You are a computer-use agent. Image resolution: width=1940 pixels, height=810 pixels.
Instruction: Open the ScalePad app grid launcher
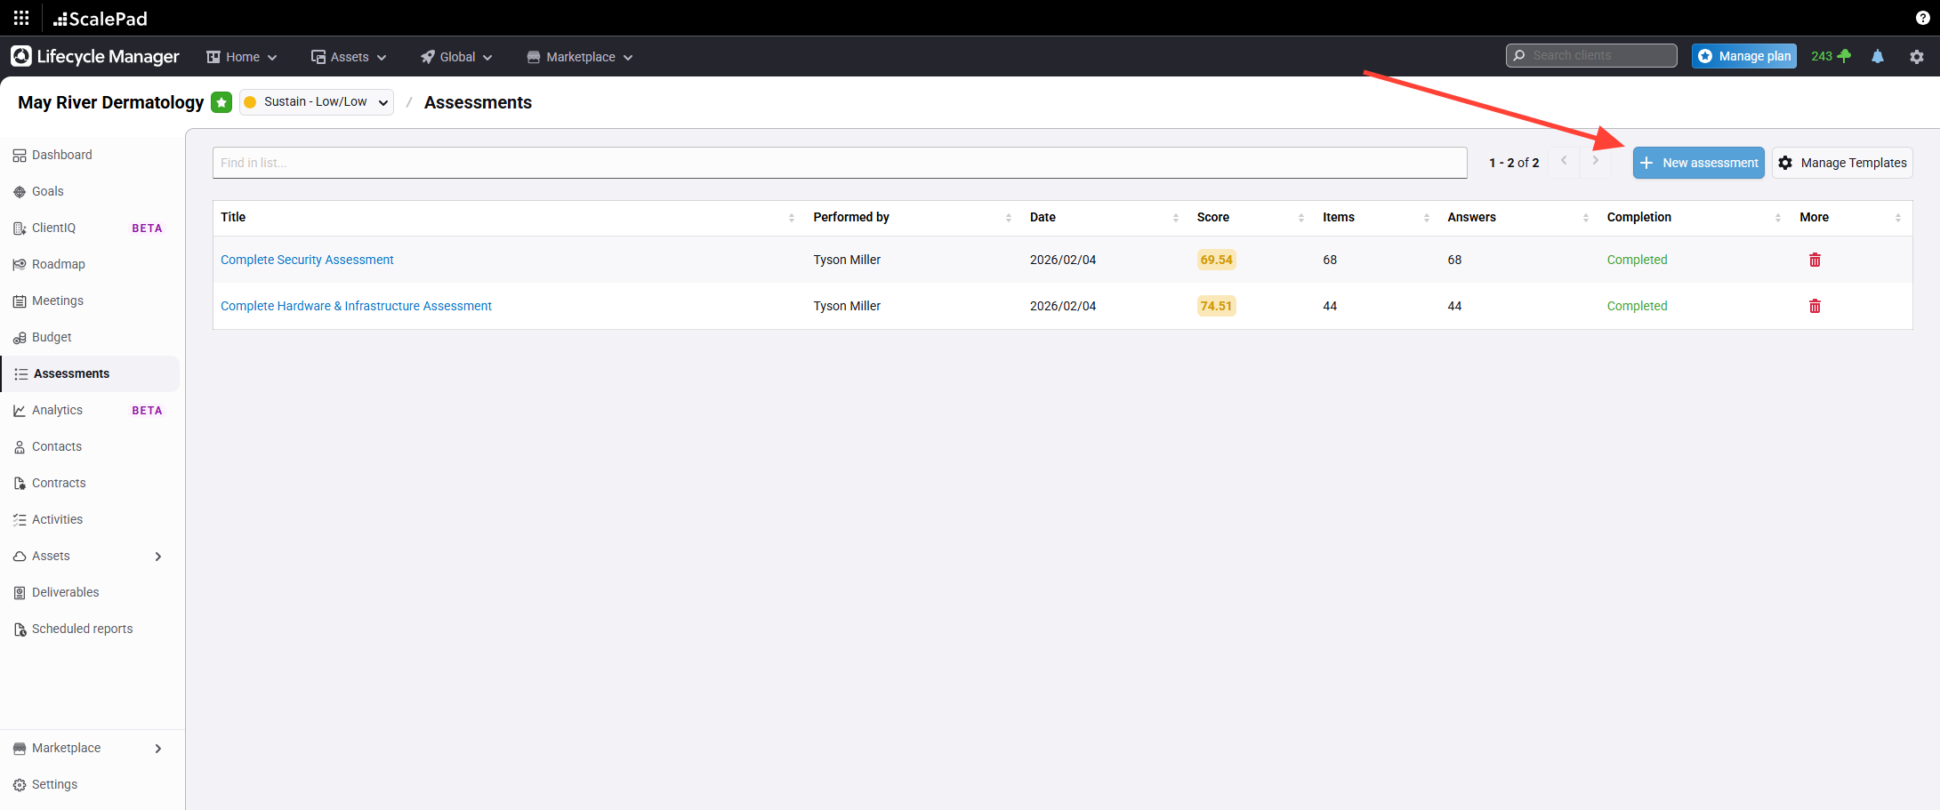coord(21,18)
